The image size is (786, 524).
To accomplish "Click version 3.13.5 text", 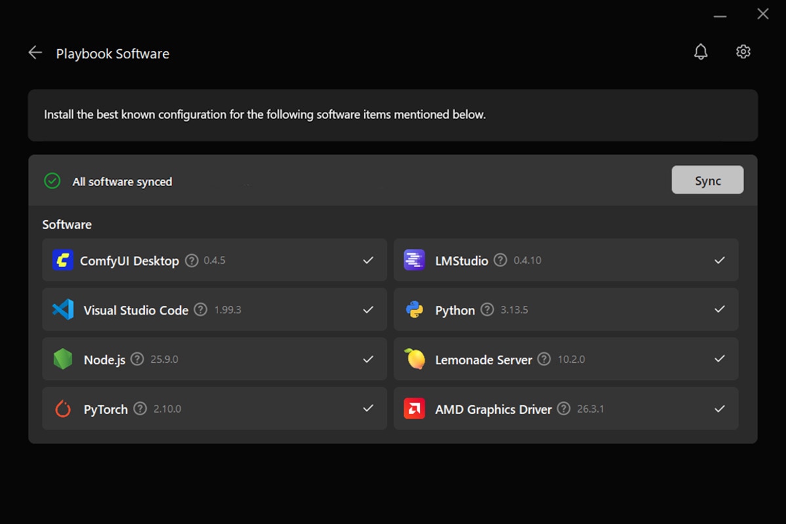I will pos(514,310).
